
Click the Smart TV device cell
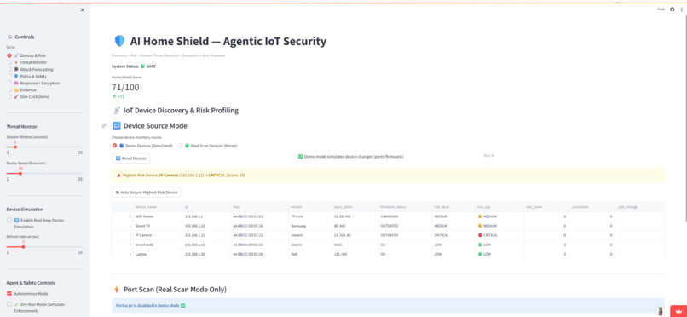pos(158,226)
